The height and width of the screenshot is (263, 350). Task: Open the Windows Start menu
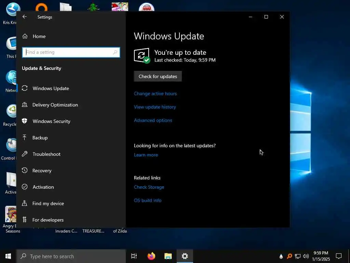[8, 256]
